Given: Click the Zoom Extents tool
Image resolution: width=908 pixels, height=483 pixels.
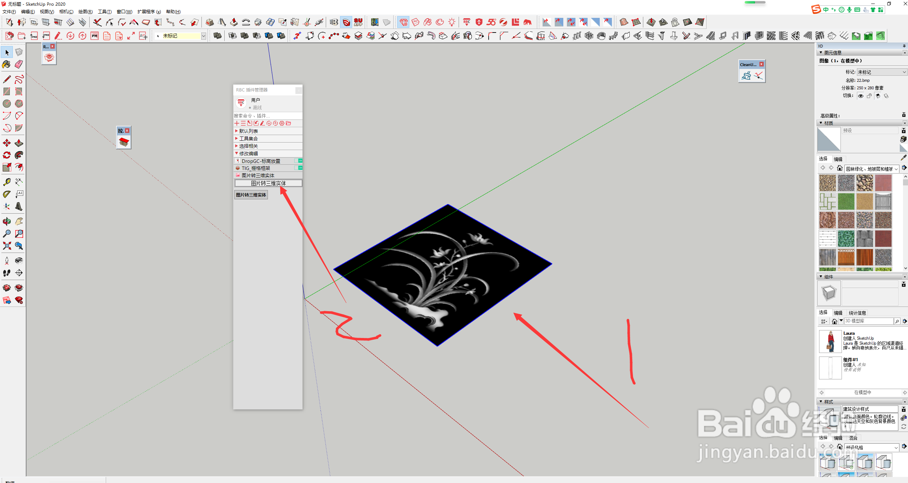Looking at the screenshot, I should [x=6, y=246].
